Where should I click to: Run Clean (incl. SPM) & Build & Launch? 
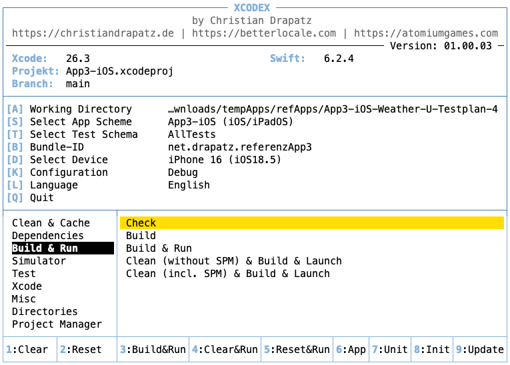tap(228, 274)
